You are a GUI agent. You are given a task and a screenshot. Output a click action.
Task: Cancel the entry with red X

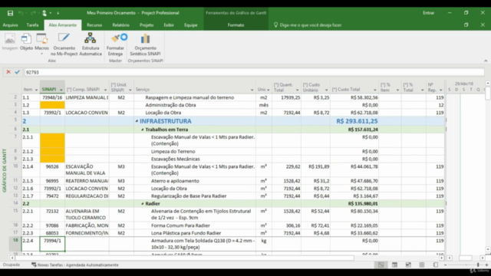pyautogui.click(x=8, y=72)
